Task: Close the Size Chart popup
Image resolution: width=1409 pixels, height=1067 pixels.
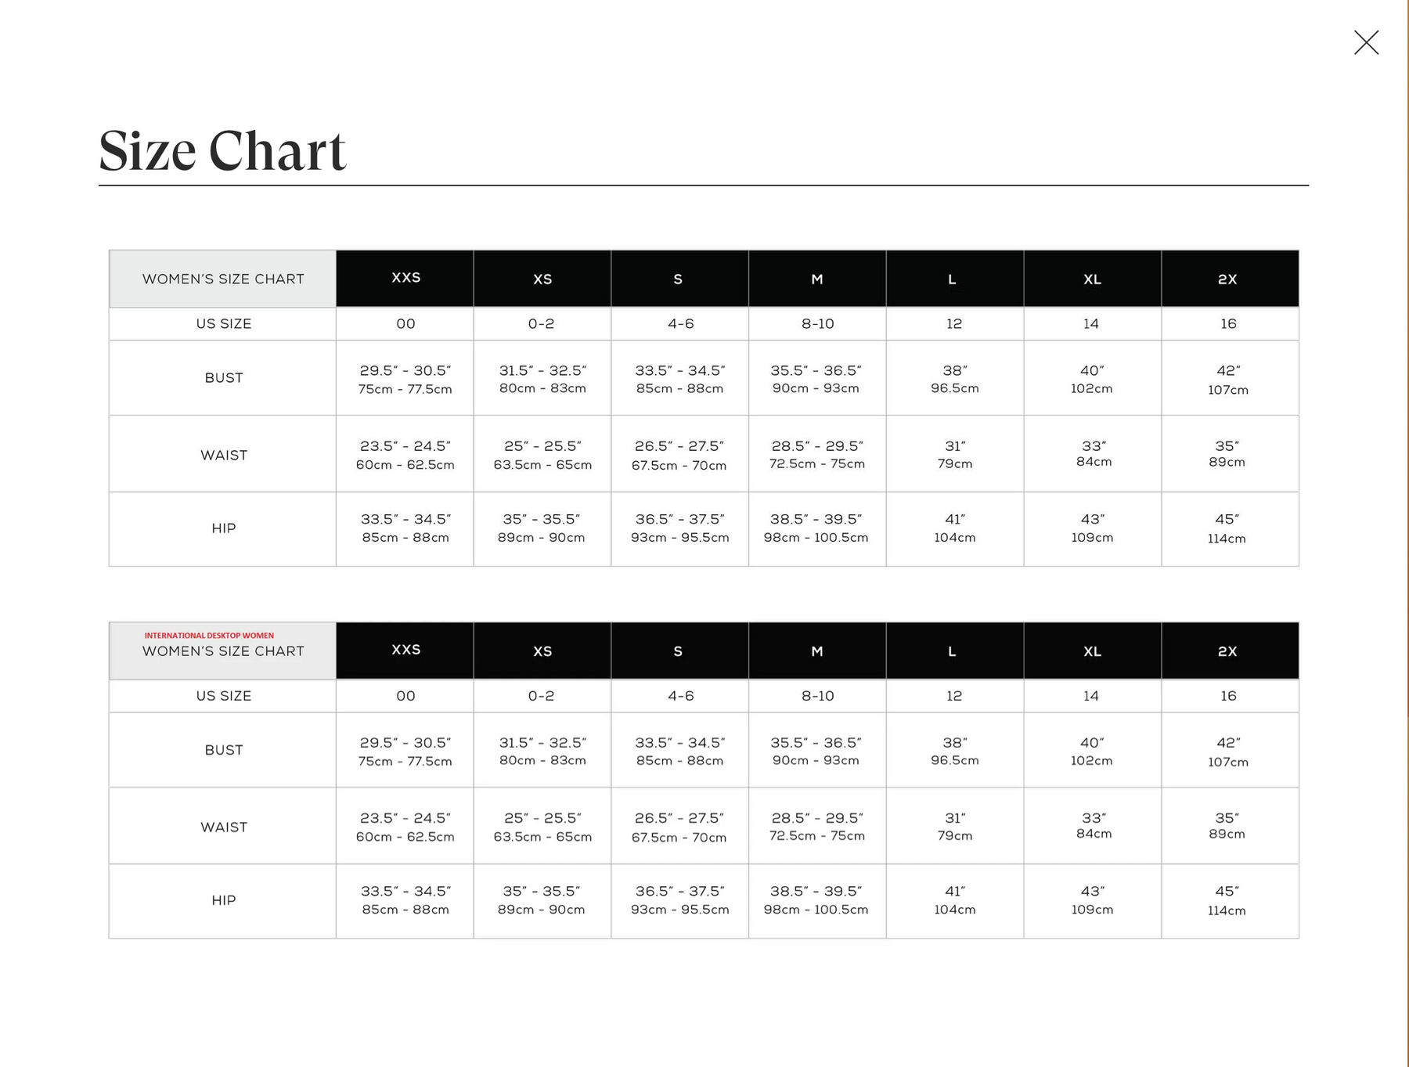Action: (1366, 42)
